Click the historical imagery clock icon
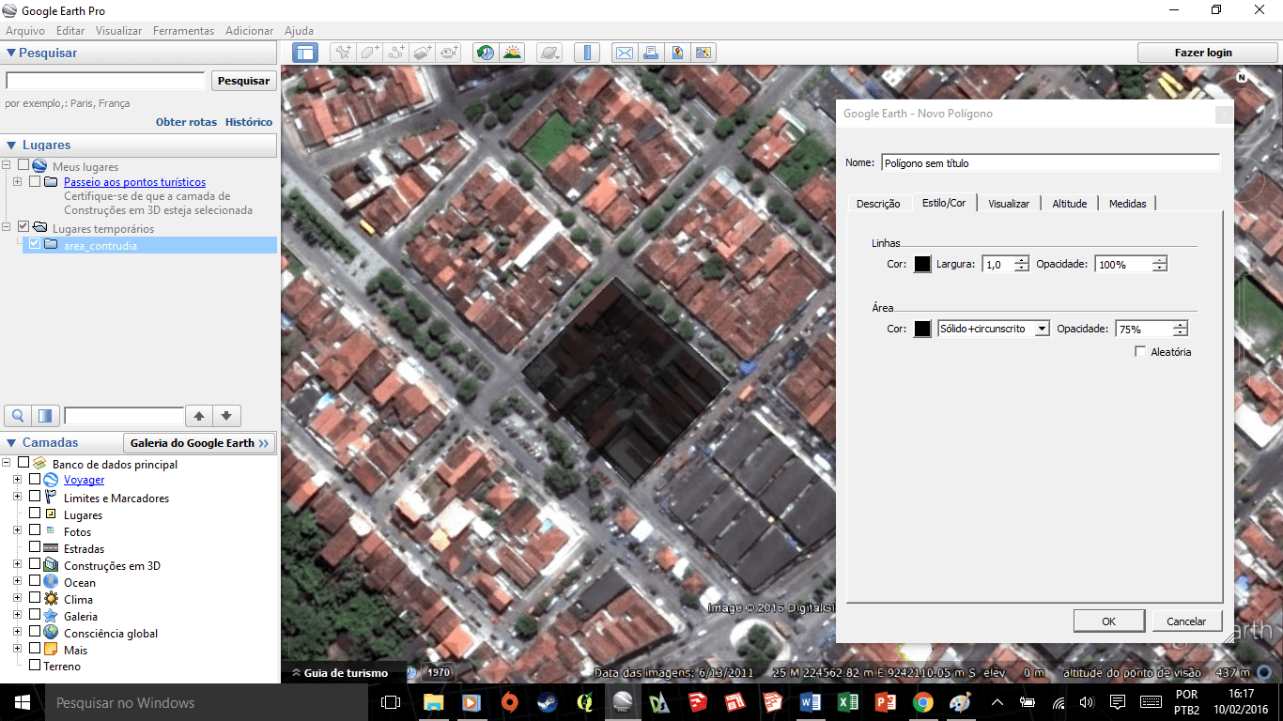This screenshot has height=721, width=1283. click(485, 53)
